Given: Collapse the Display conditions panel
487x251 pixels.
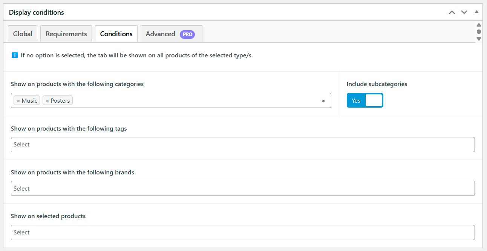Looking at the screenshot, I should click(x=476, y=12).
